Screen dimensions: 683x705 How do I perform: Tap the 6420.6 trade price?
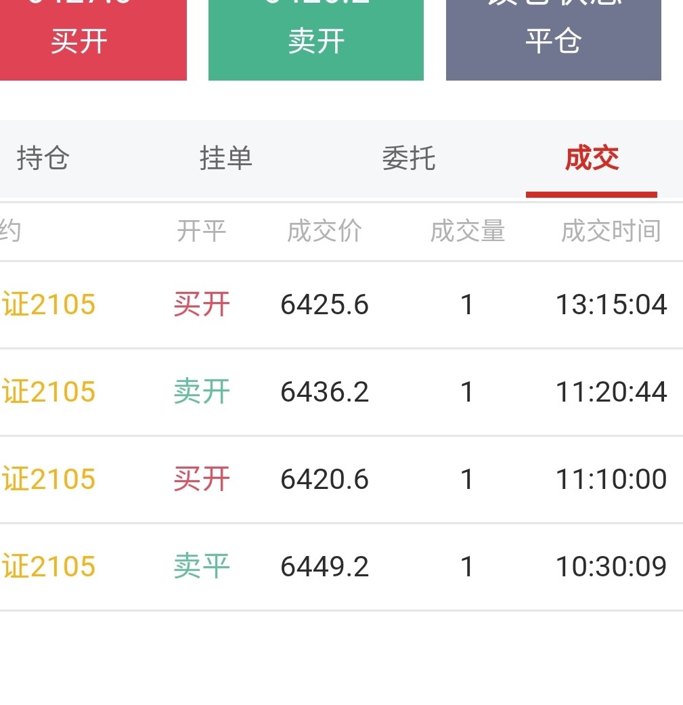click(325, 479)
